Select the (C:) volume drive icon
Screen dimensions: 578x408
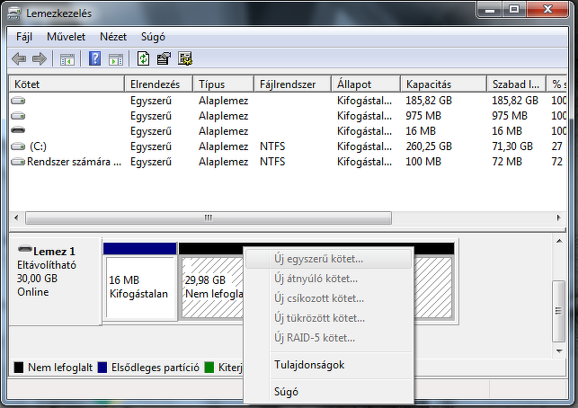pos(18,146)
